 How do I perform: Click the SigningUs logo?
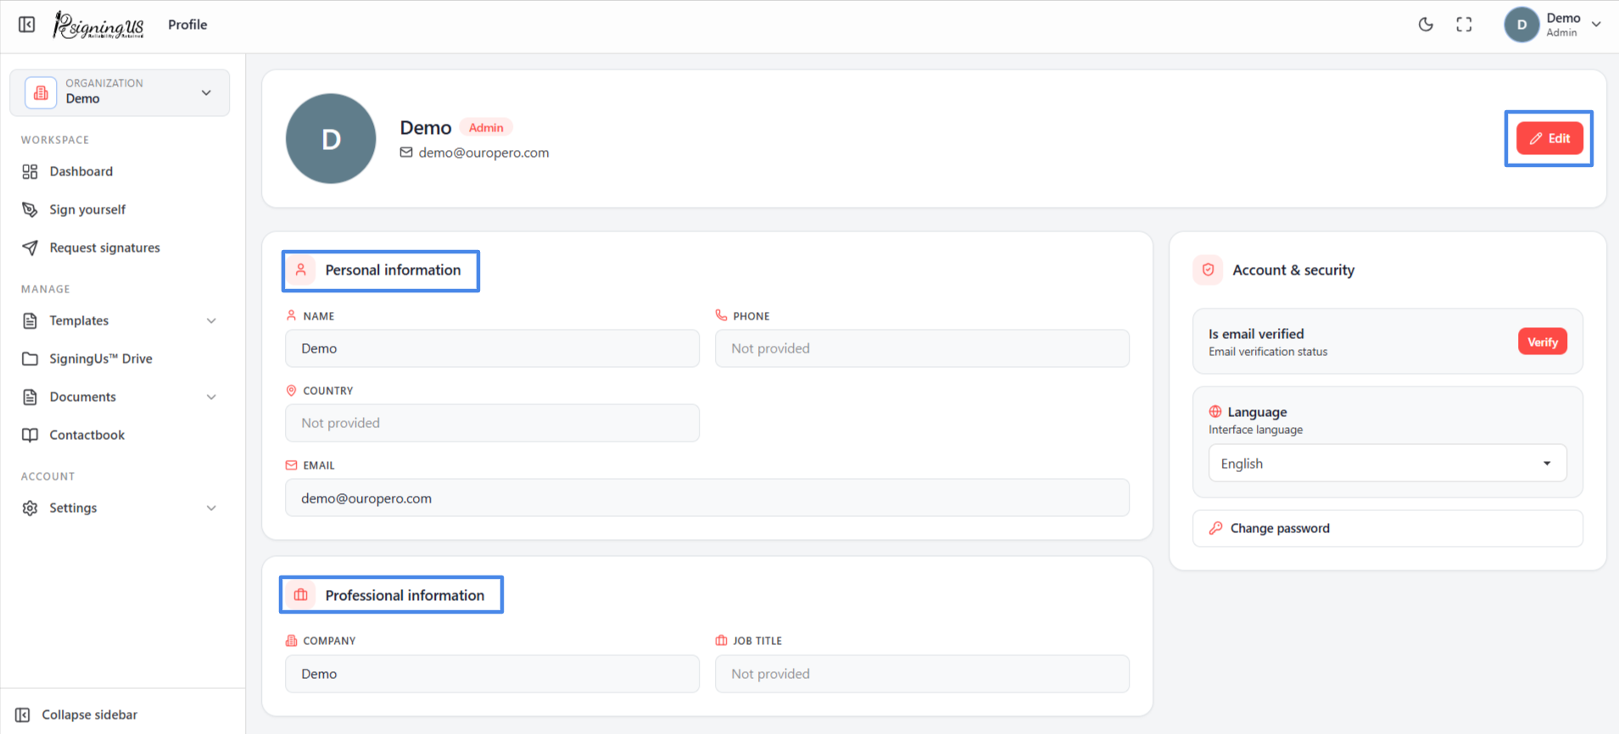98,25
